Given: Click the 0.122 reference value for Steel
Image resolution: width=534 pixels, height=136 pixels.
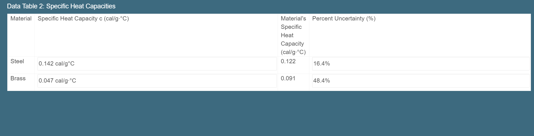Looking at the screenshot, I should click(288, 61).
